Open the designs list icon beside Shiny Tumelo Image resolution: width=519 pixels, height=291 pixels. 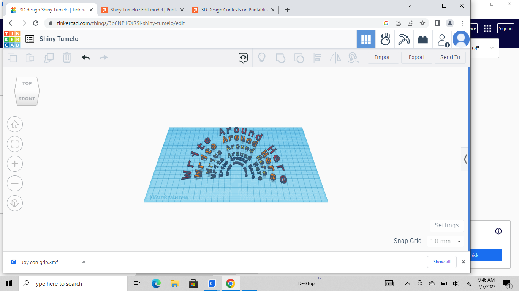30,39
